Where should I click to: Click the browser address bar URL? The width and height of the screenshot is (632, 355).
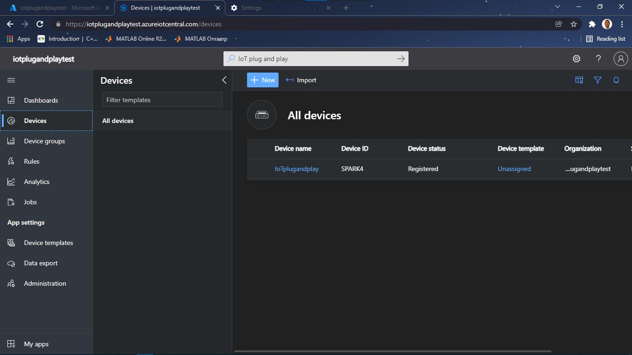point(143,24)
